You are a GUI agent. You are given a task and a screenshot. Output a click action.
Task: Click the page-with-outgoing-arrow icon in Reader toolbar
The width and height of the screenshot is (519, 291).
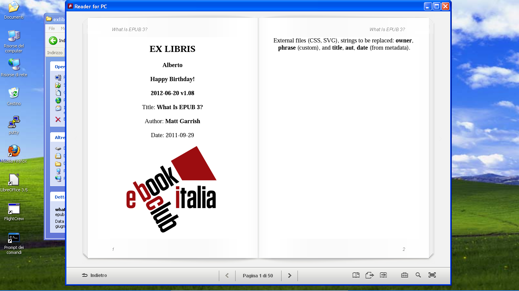[370, 275]
